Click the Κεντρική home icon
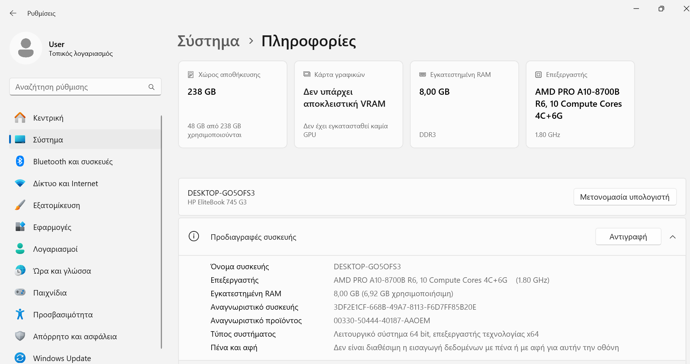The height and width of the screenshot is (364, 690). [x=20, y=118]
